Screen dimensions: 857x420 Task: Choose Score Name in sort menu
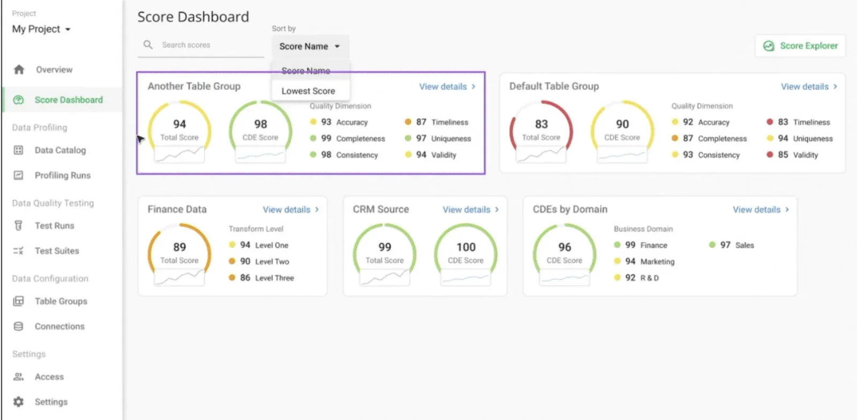pos(306,71)
